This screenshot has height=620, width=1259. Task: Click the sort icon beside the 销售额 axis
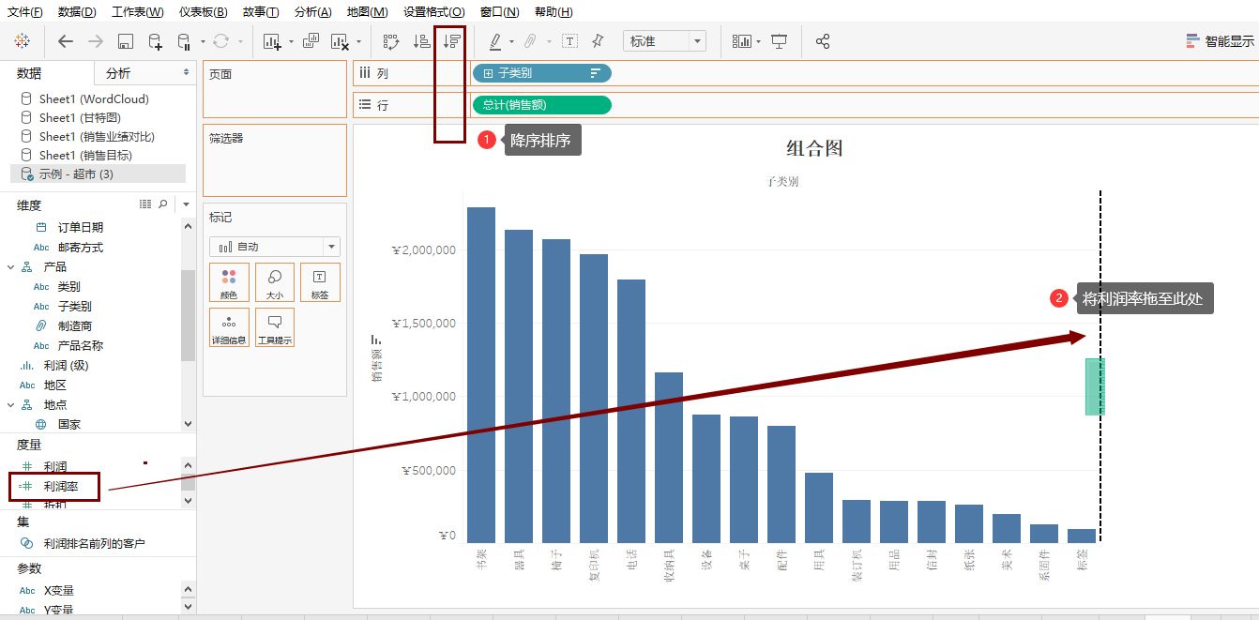376,340
